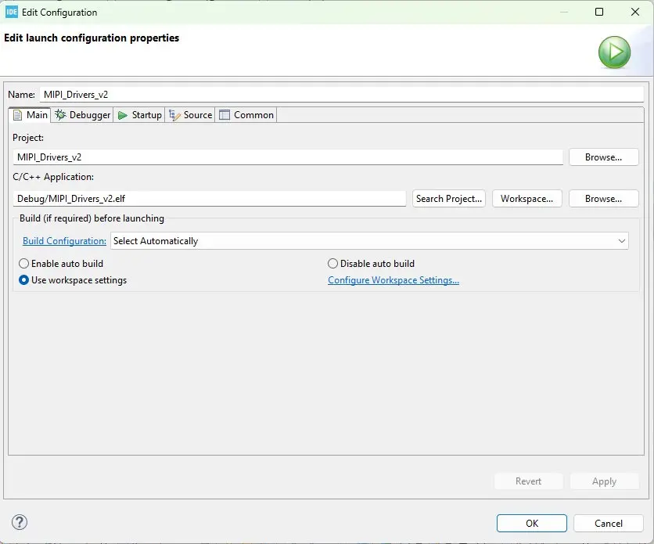Focus the C/C++ Application path field
Image resolution: width=654 pixels, height=544 pixels.
click(x=210, y=199)
